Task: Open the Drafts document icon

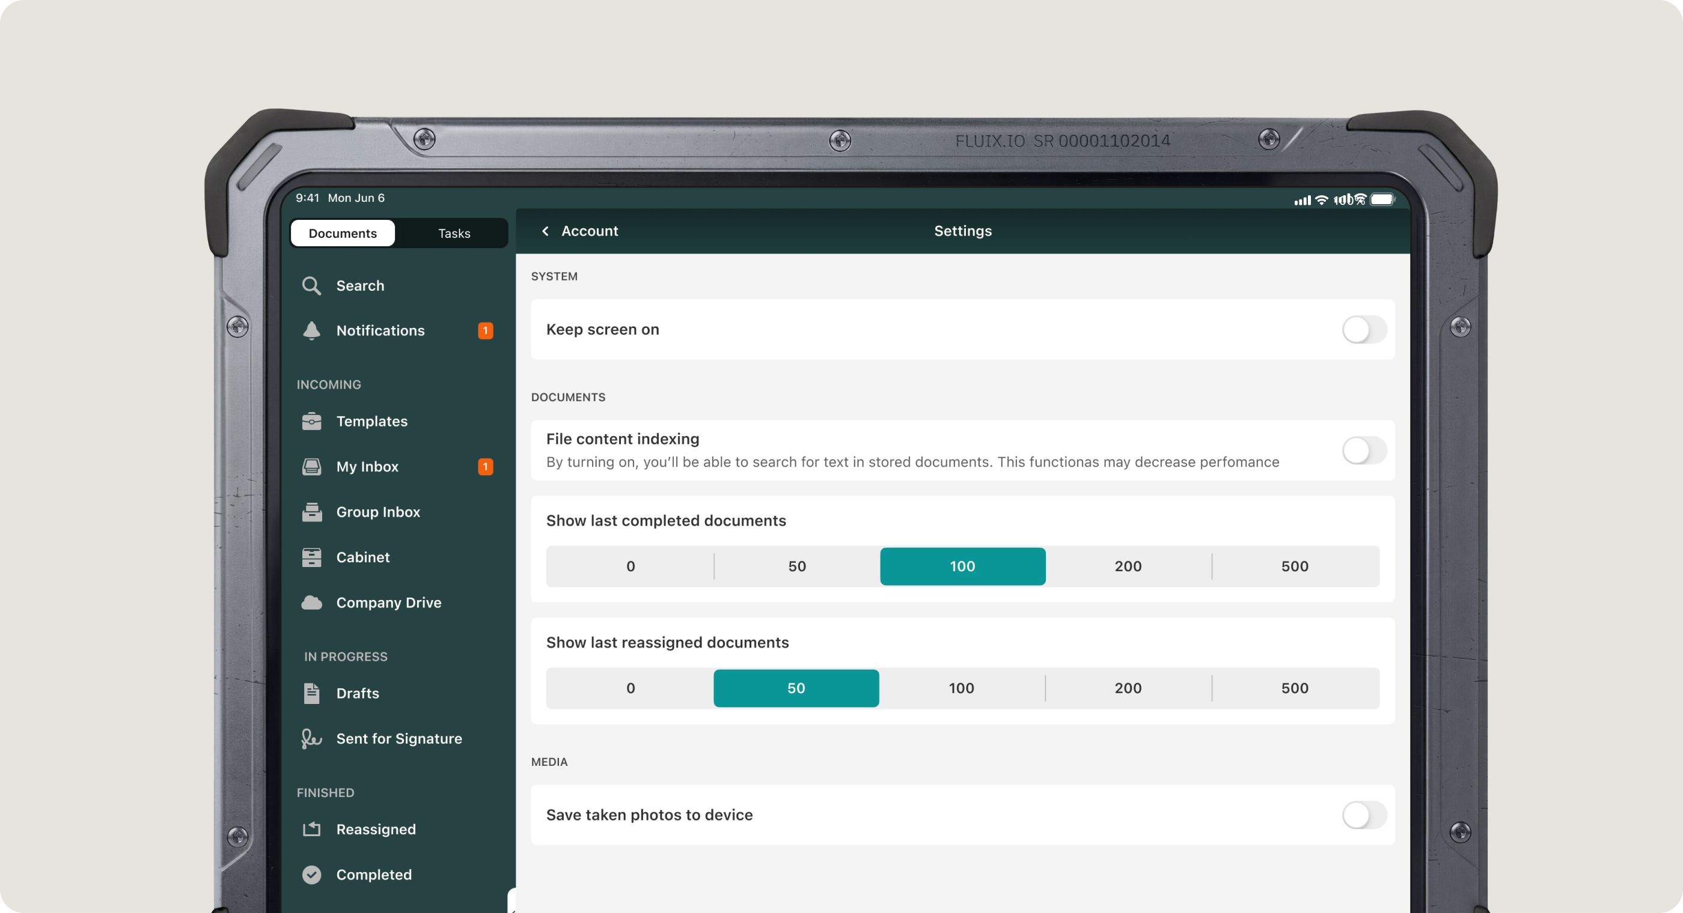Action: (311, 694)
